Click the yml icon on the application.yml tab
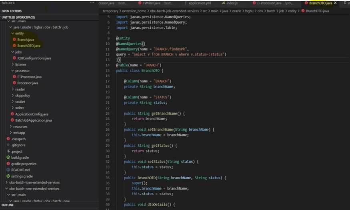 pyautogui.click(x=186, y=3)
